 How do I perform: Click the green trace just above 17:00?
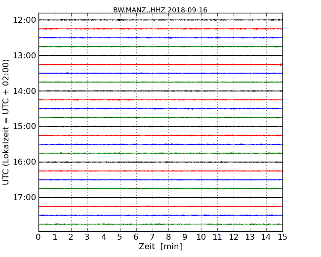160,188
